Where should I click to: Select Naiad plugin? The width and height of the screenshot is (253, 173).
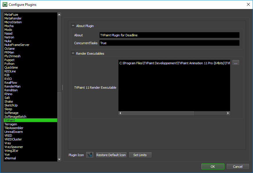30,33
